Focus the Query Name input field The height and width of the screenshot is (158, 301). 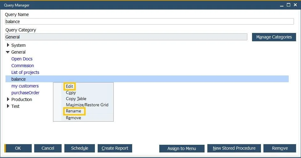point(149,22)
